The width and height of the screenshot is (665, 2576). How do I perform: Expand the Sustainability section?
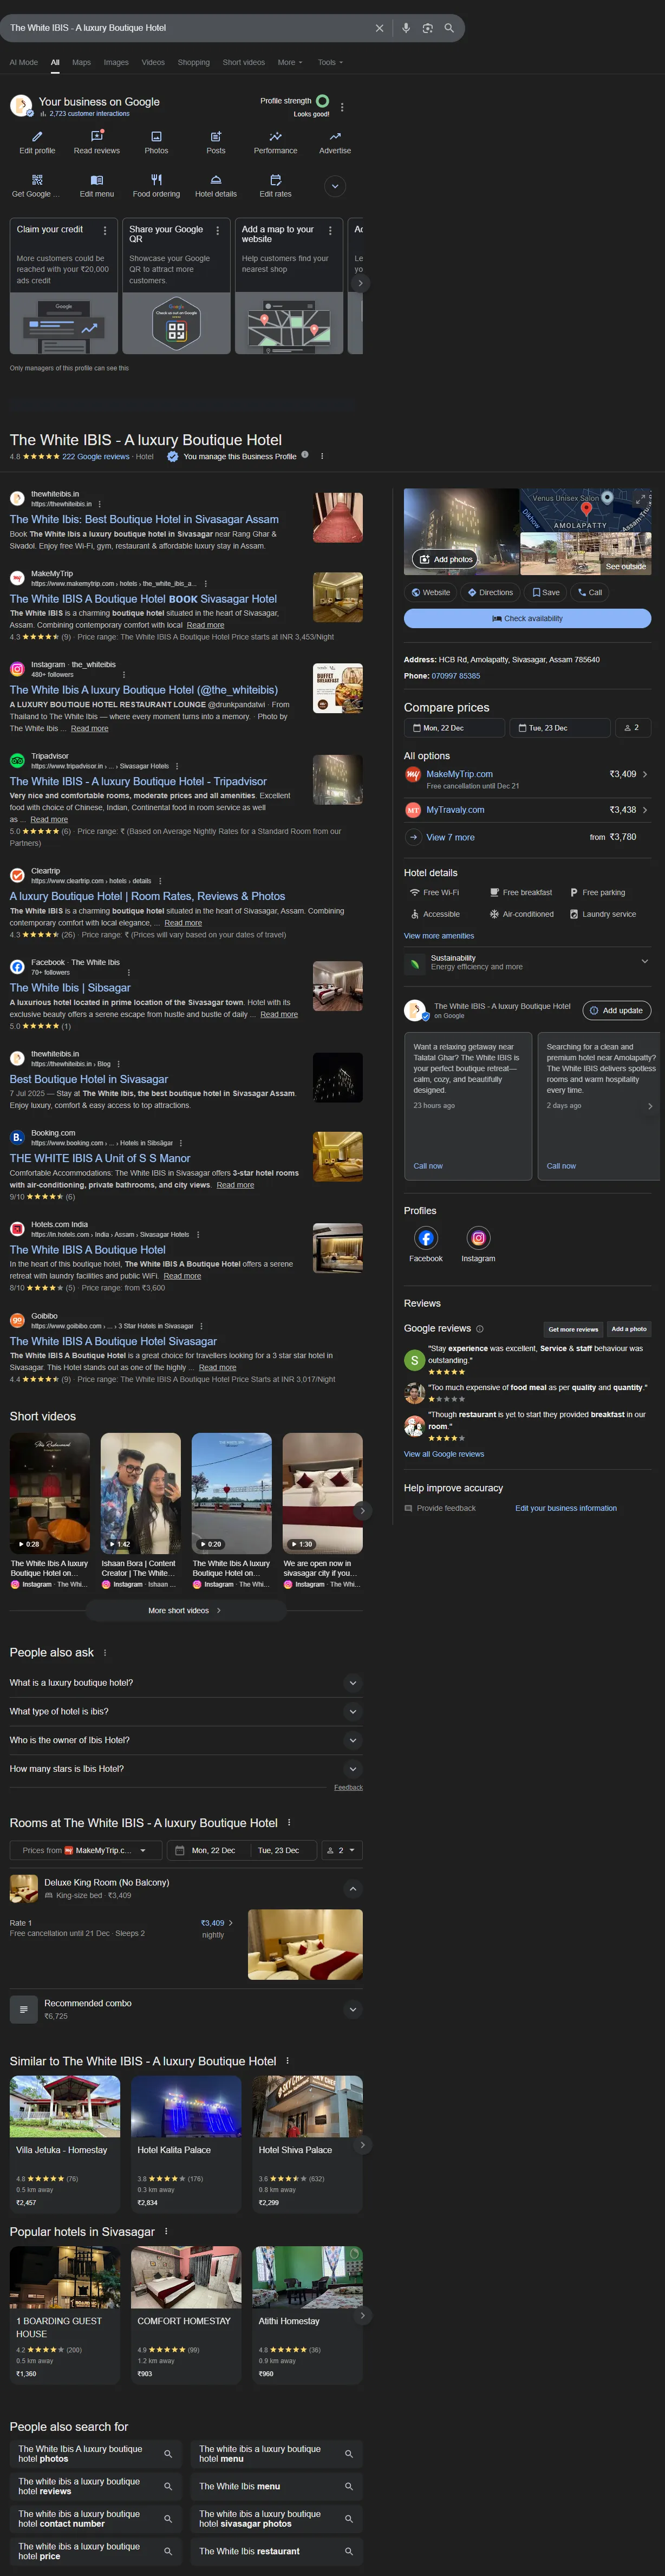click(644, 961)
